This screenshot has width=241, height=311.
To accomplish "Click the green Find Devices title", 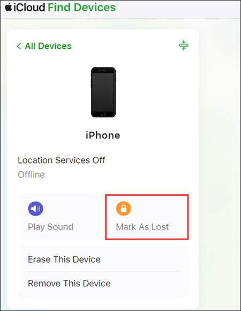I will 81,8.
